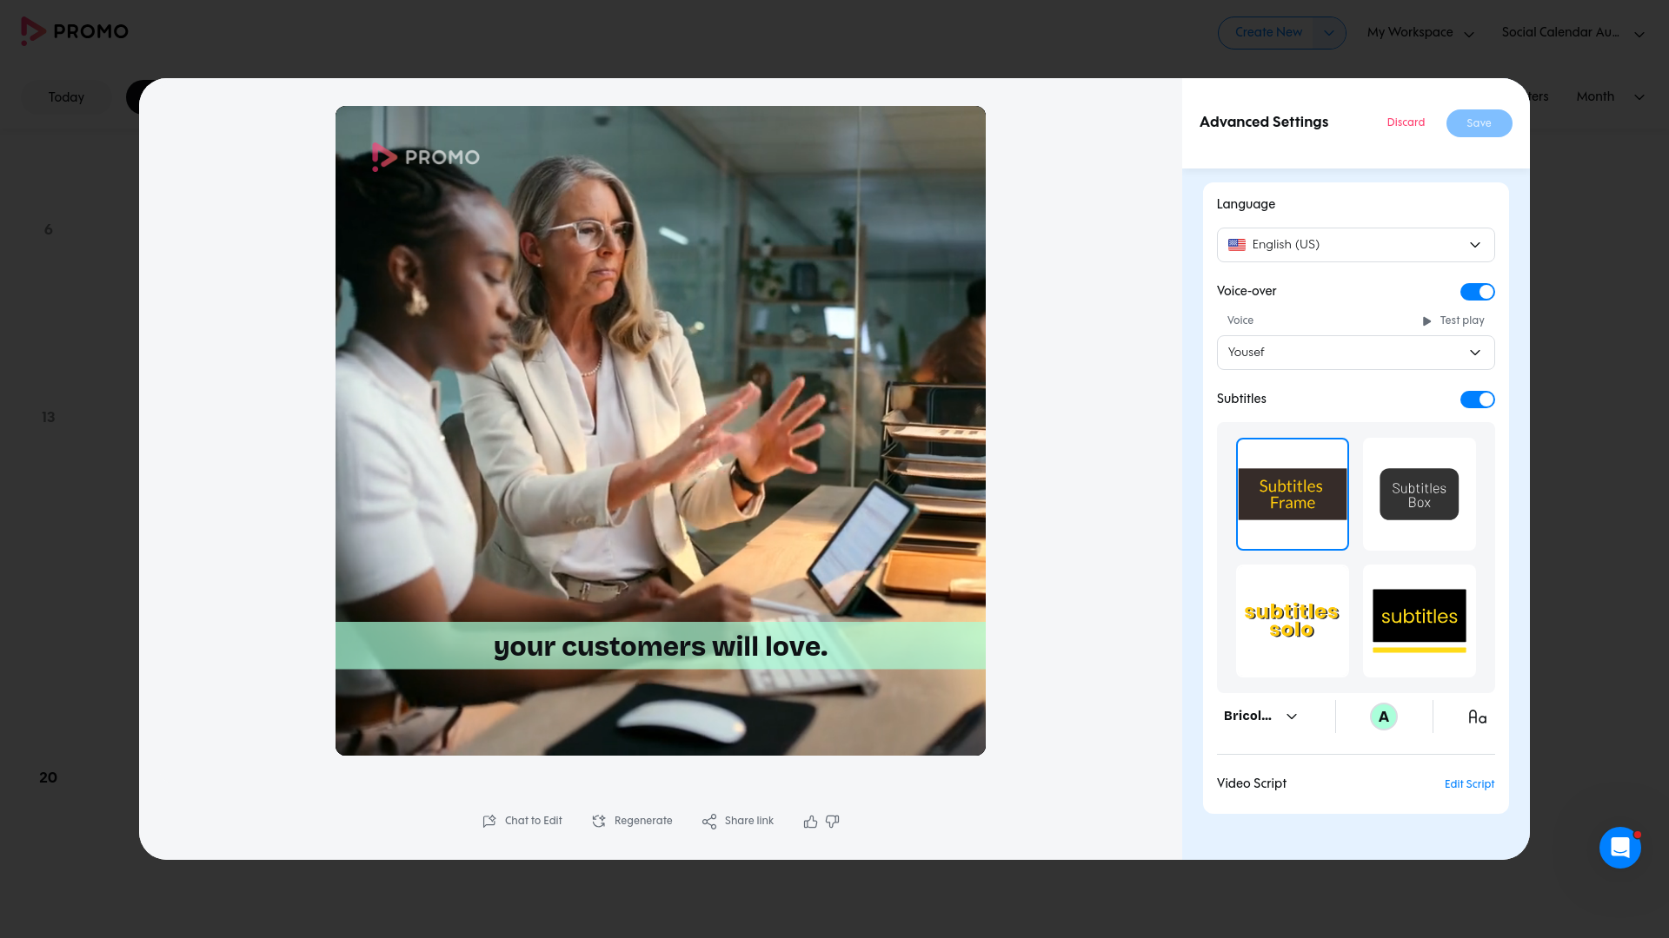Click the thumbs up icon
1669x938 pixels.
coord(810,822)
